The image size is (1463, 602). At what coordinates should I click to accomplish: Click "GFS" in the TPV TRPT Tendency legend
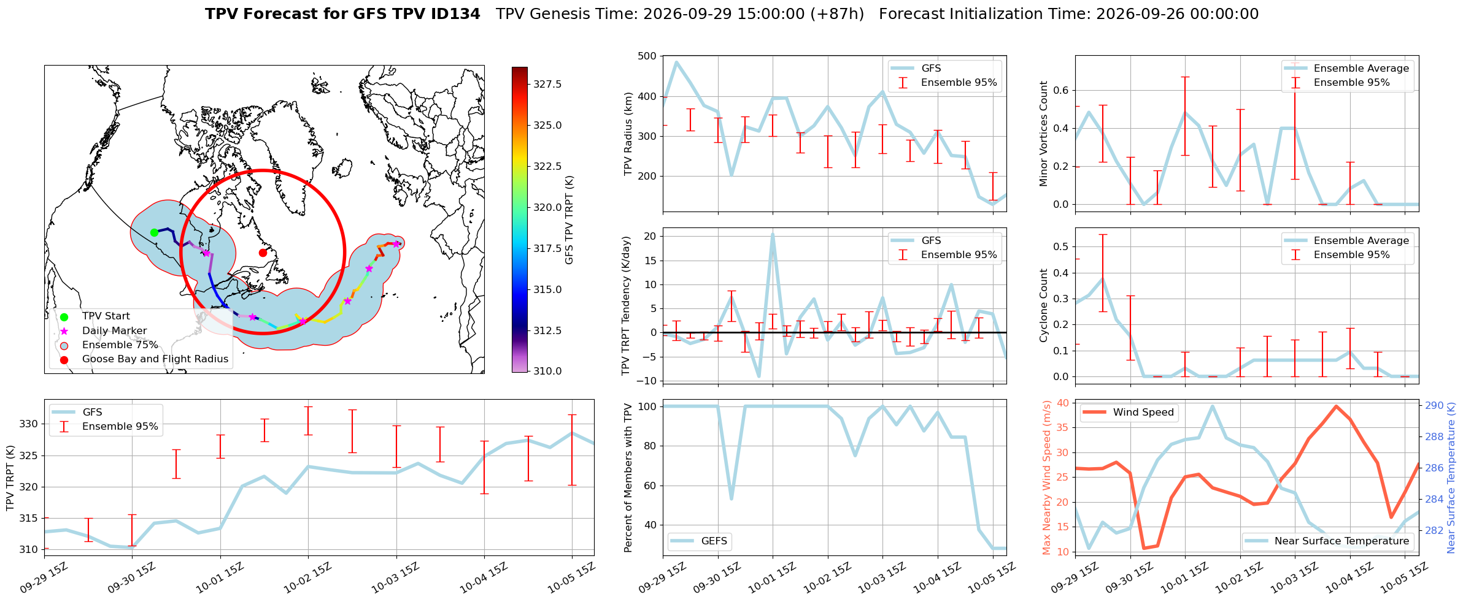(931, 241)
